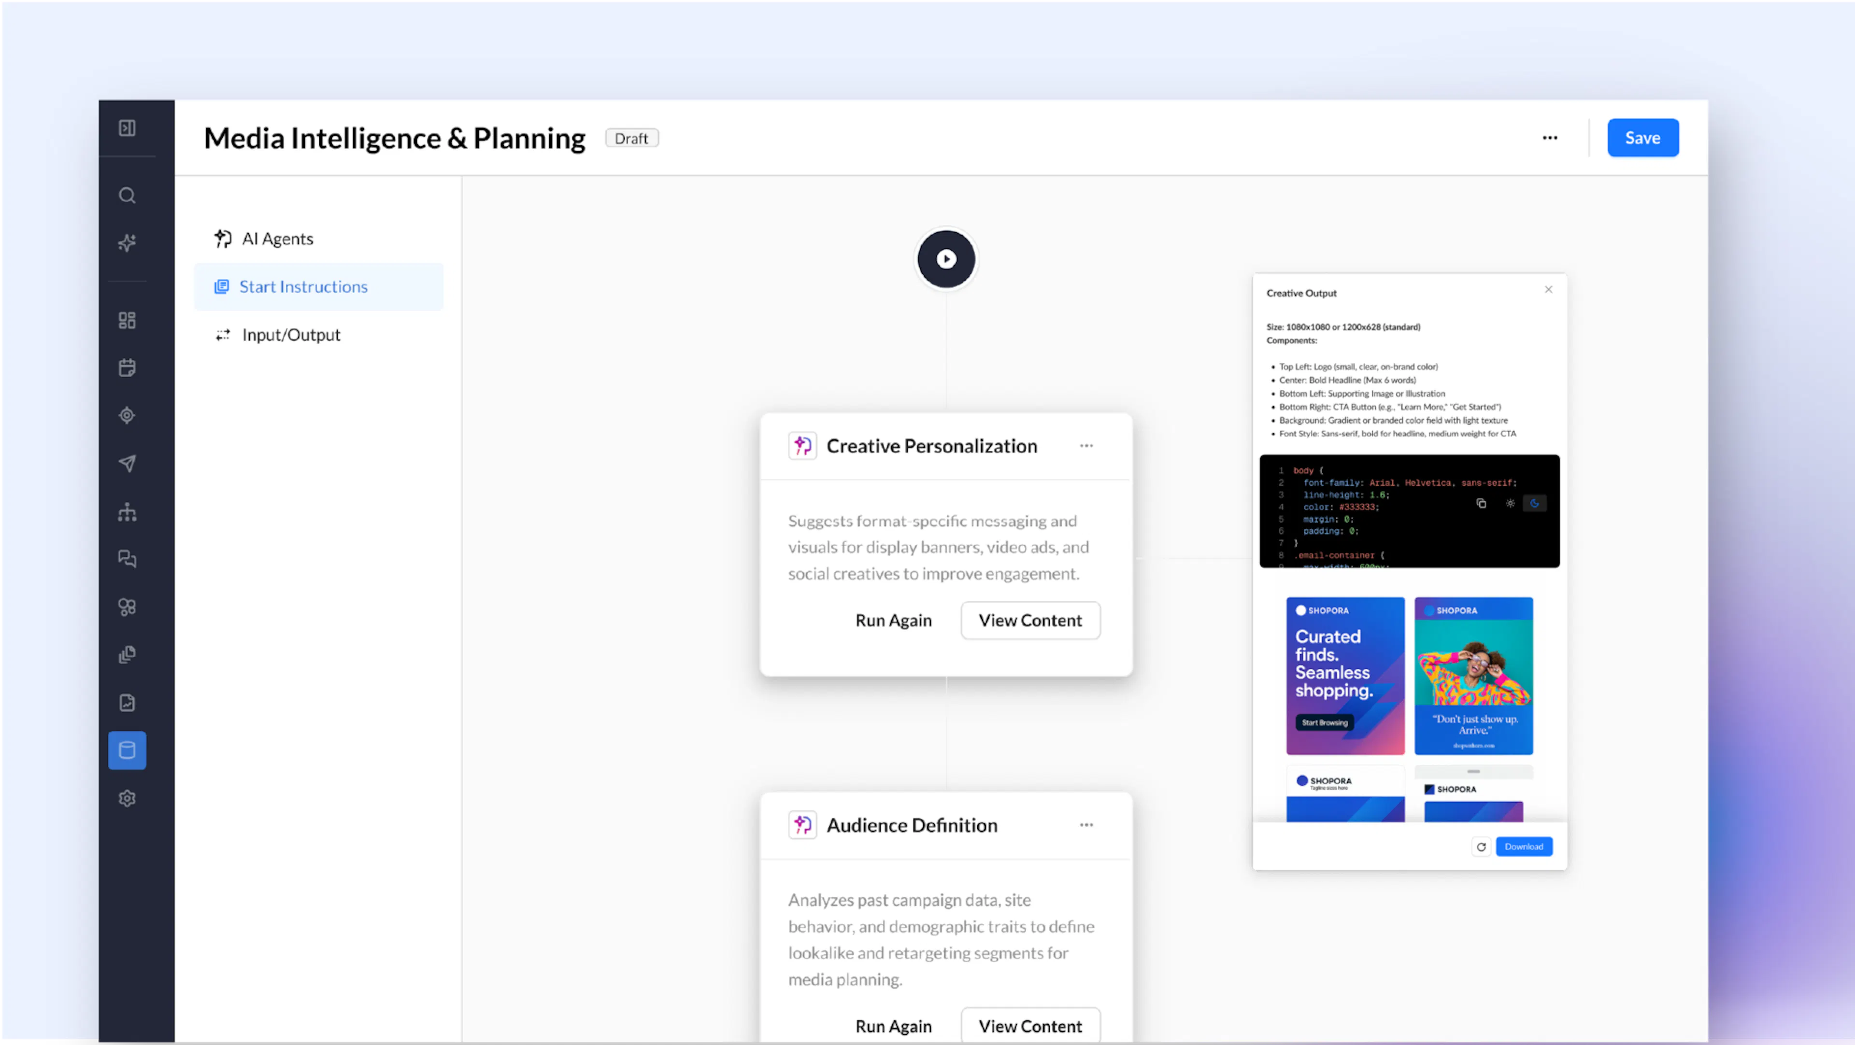Image resolution: width=1855 pixels, height=1045 pixels.
Task: Run the workflow with the play button
Action: click(946, 259)
